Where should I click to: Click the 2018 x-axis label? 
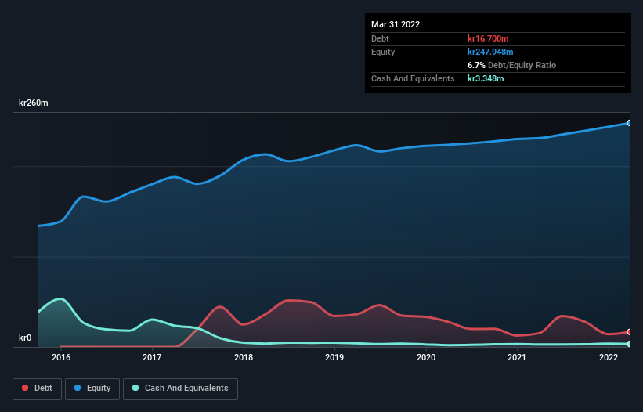pos(244,357)
